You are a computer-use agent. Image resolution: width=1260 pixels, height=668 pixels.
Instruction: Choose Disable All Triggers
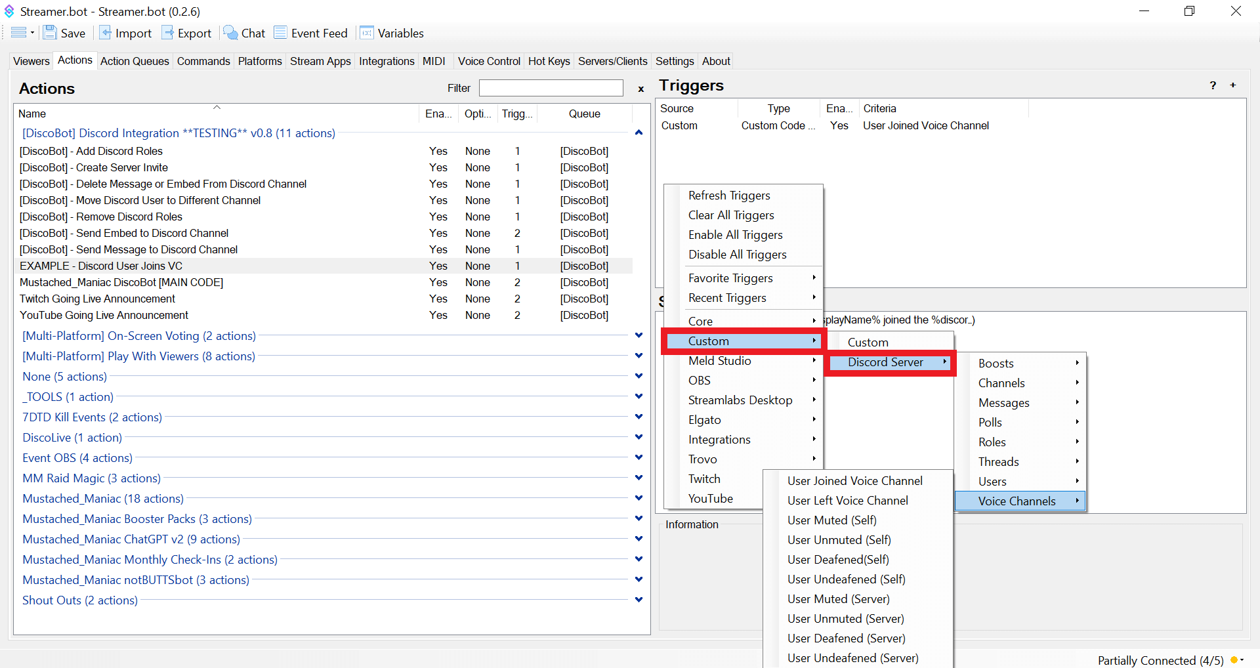743,255
